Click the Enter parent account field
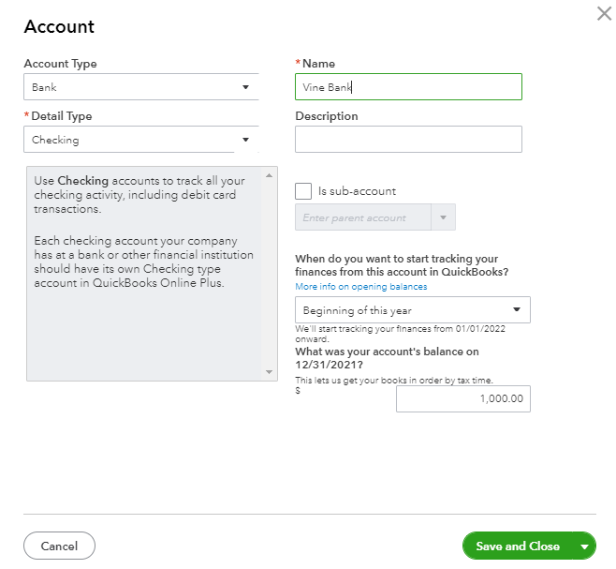This screenshot has width=616, height=569. click(x=363, y=217)
